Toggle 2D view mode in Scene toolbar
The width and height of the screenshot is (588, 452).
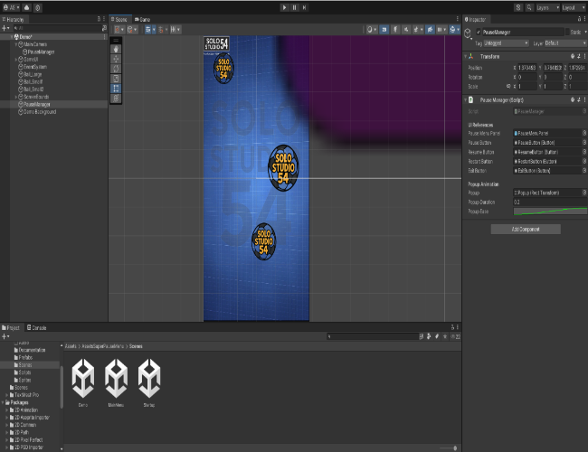[x=384, y=30]
